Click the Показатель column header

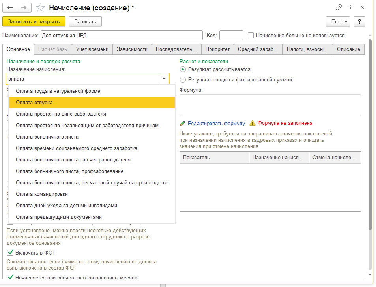click(x=214, y=158)
